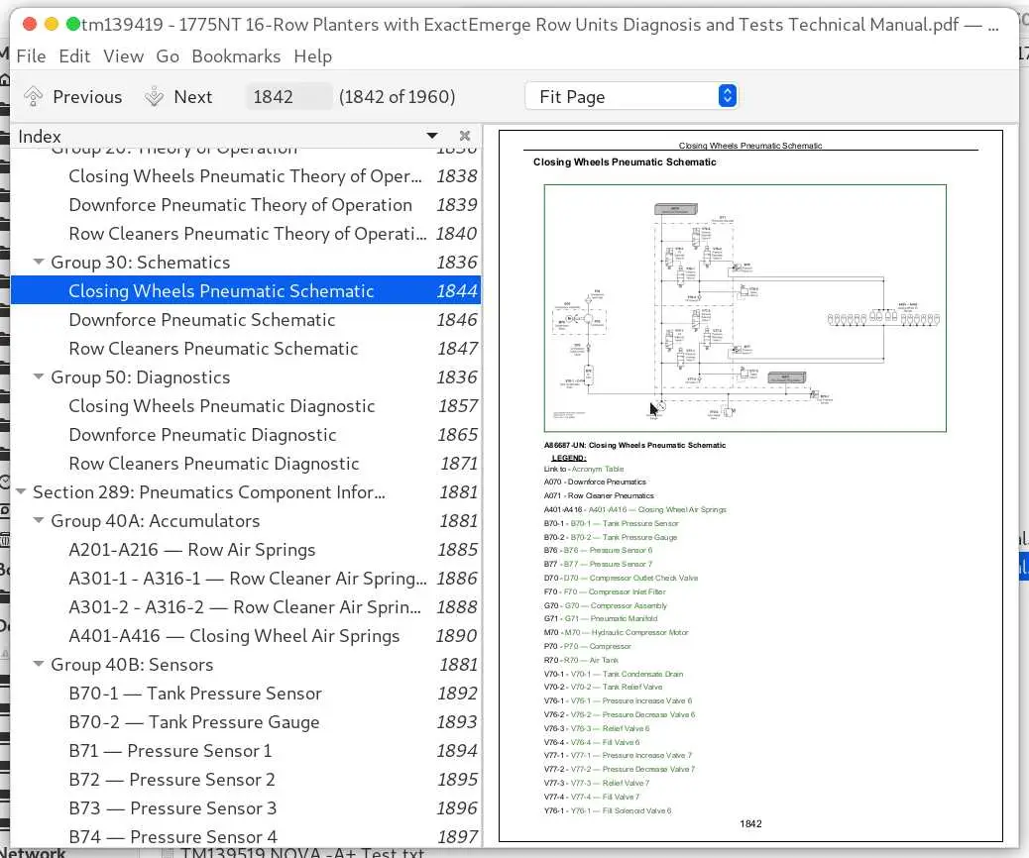
Task: Select Row Cleaners Pneumatic Theory of Operation entry
Action: (x=246, y=234)
